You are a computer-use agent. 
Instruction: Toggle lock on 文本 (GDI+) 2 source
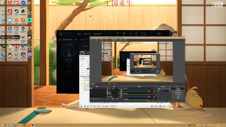click(x=121, y=88)
